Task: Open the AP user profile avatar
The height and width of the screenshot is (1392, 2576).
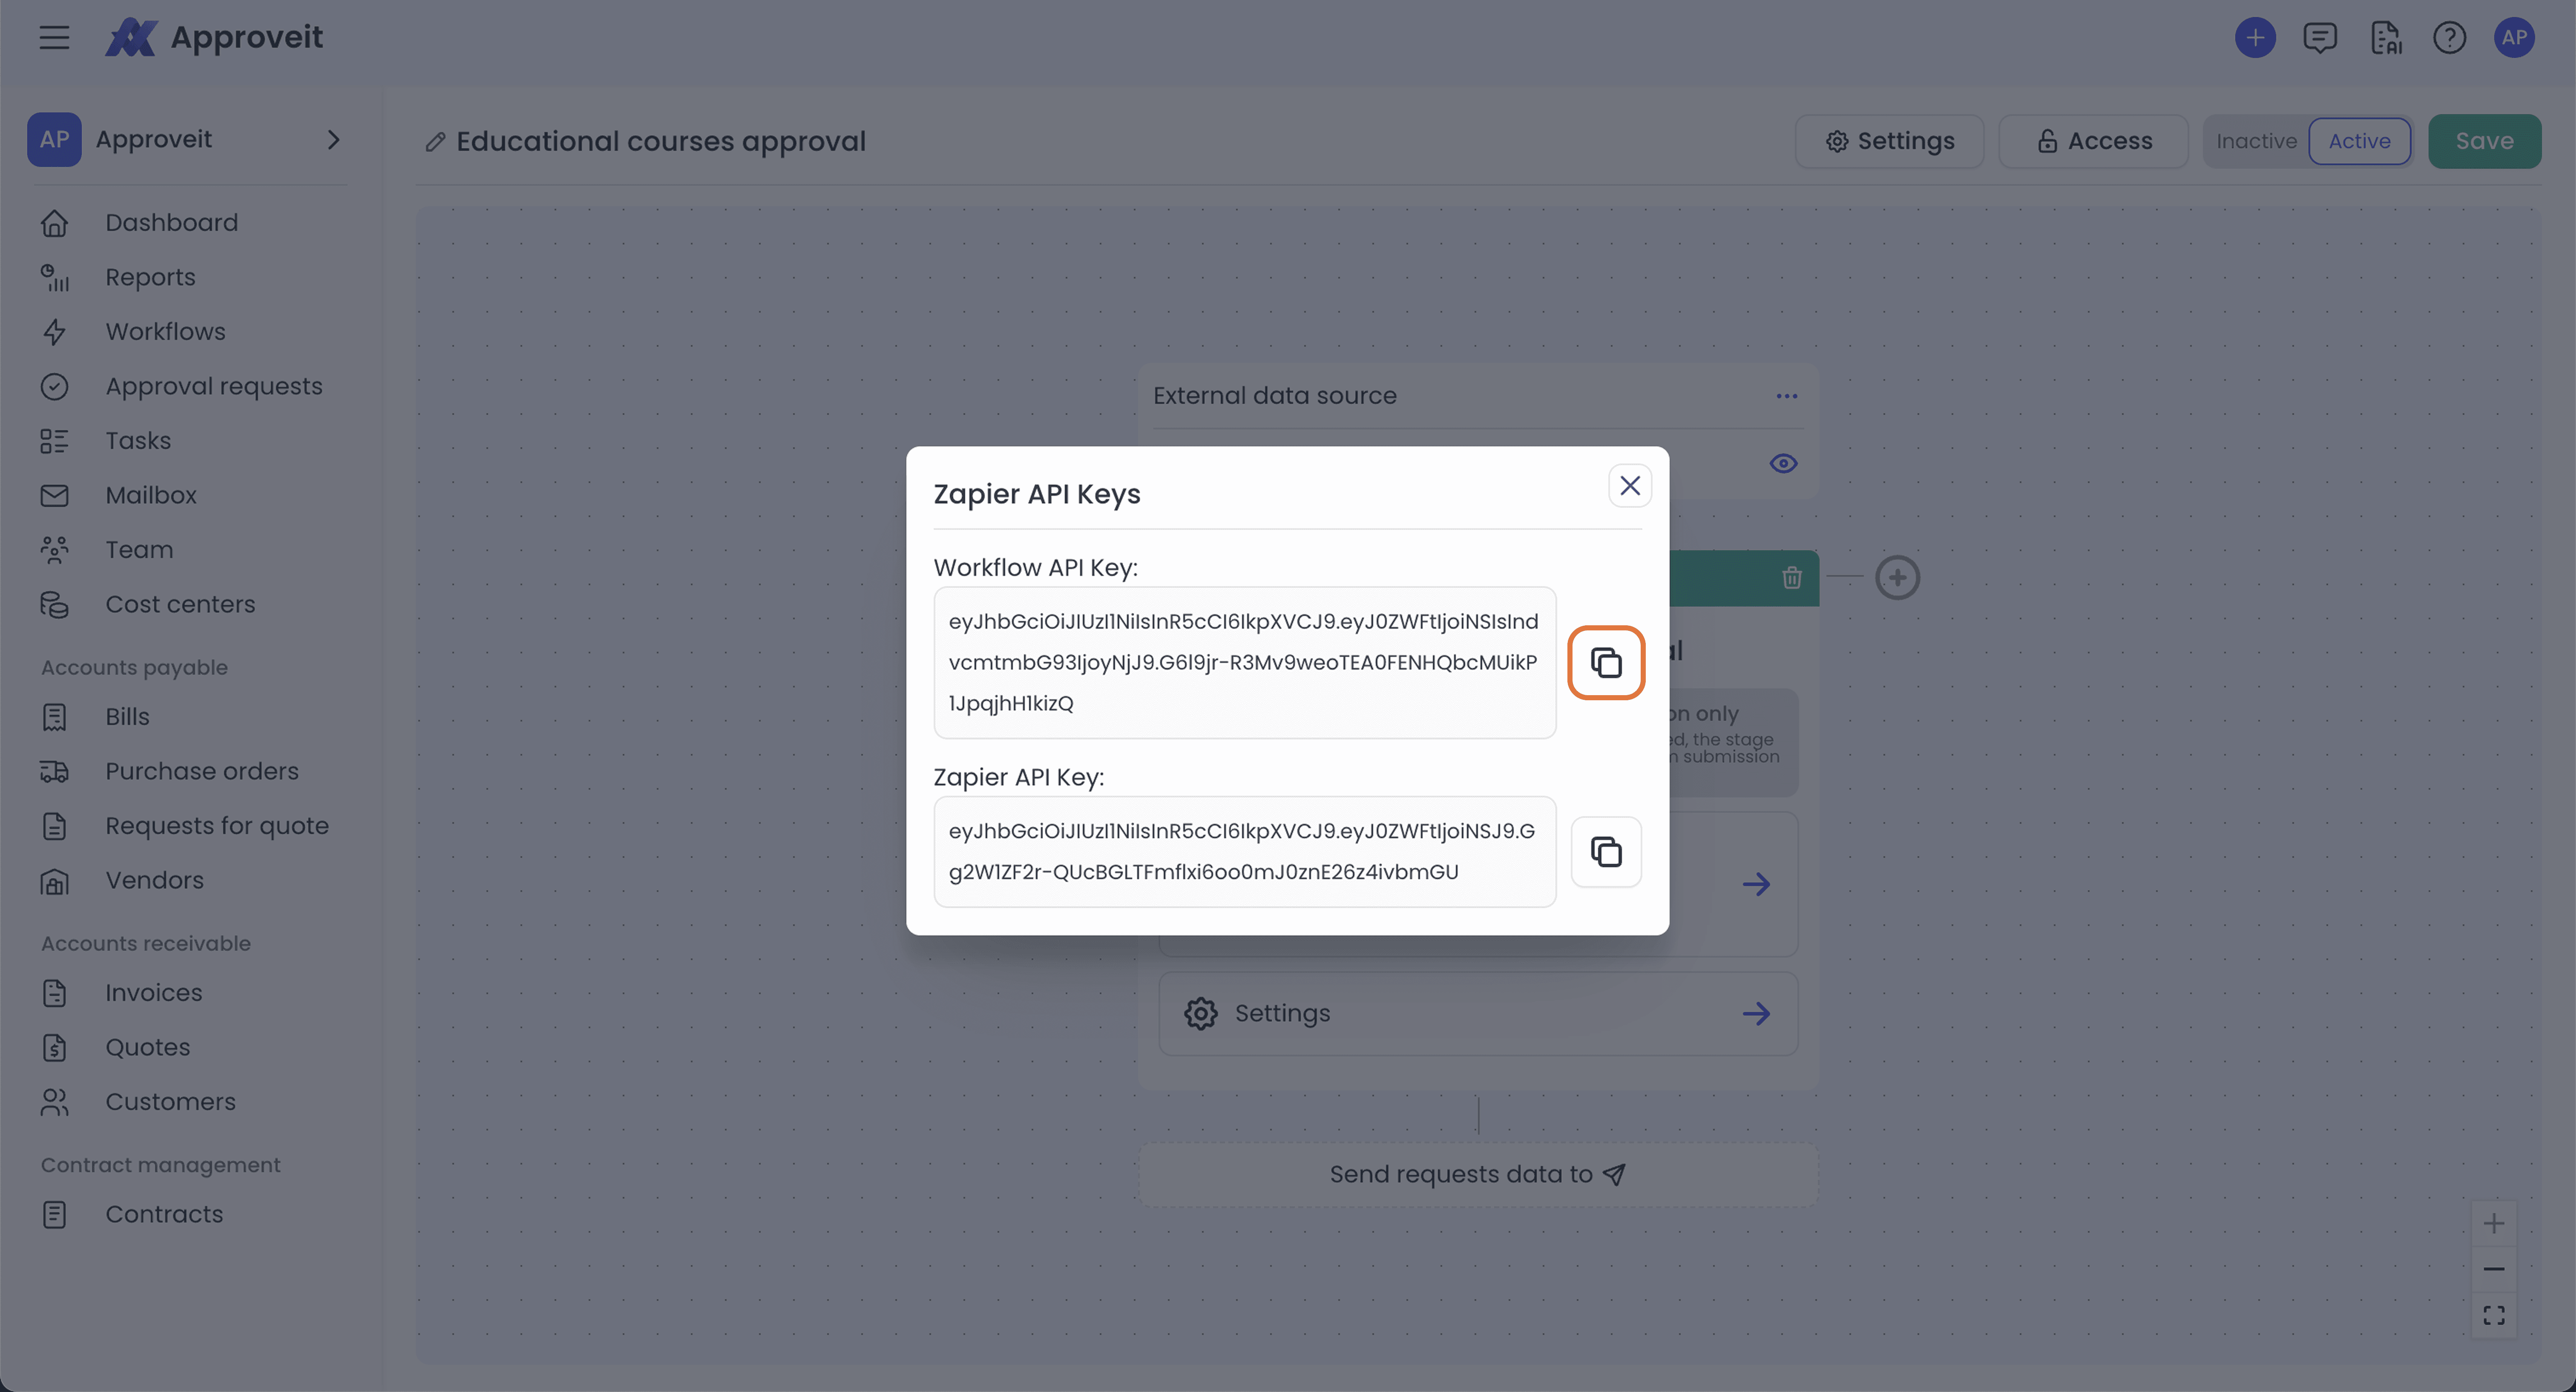Action: (2514, 38)
